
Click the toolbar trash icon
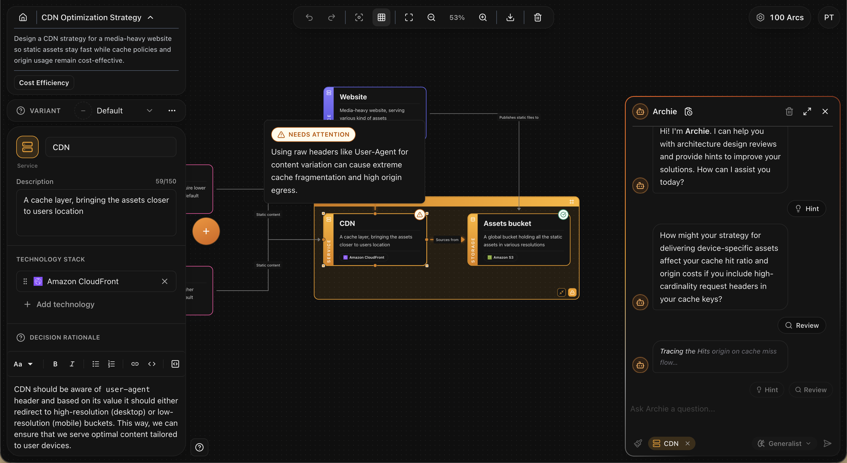(x=537, y=17)
